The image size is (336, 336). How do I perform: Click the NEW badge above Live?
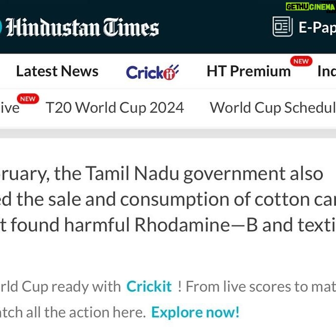pos(28,99)
